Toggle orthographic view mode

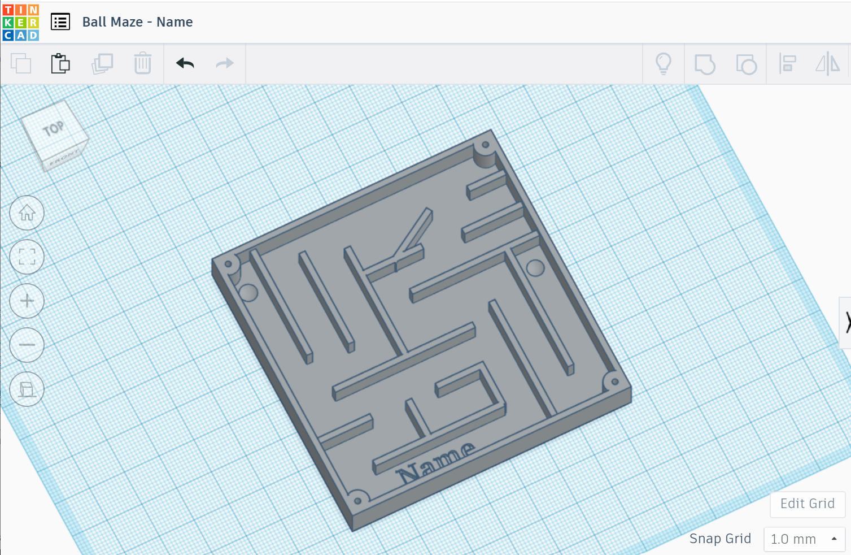tap(27, 389)
